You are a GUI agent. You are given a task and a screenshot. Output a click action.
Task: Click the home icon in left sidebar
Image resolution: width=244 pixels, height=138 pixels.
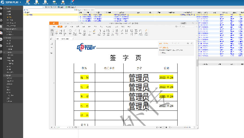tap(1, 14)
